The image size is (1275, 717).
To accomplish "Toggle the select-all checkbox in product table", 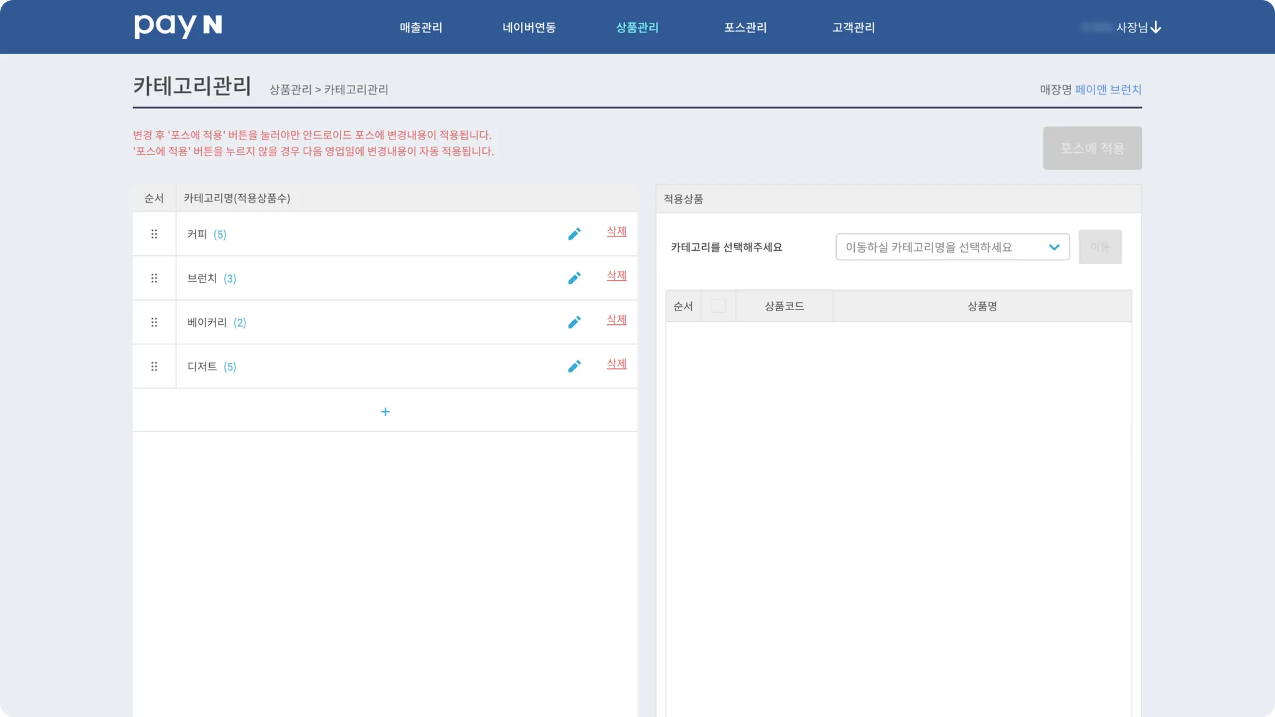I will [718, 306].
